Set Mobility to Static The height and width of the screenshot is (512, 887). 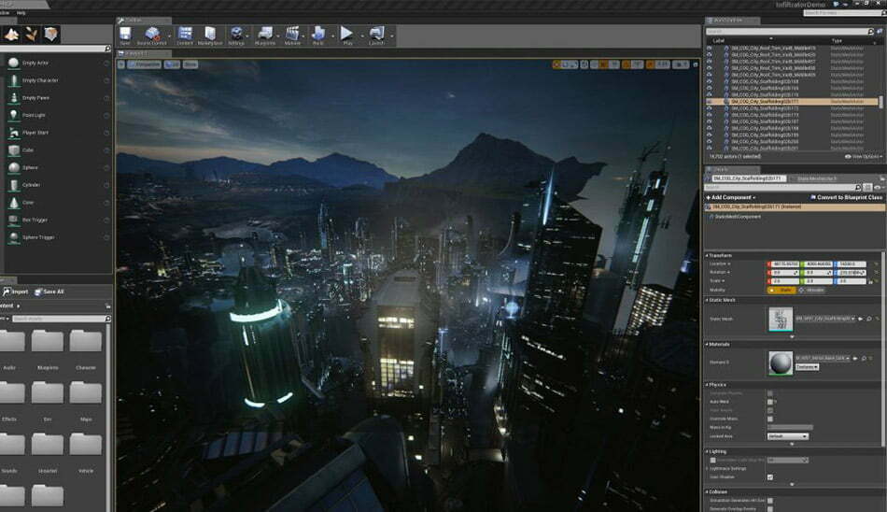click(x=781, y=290)
